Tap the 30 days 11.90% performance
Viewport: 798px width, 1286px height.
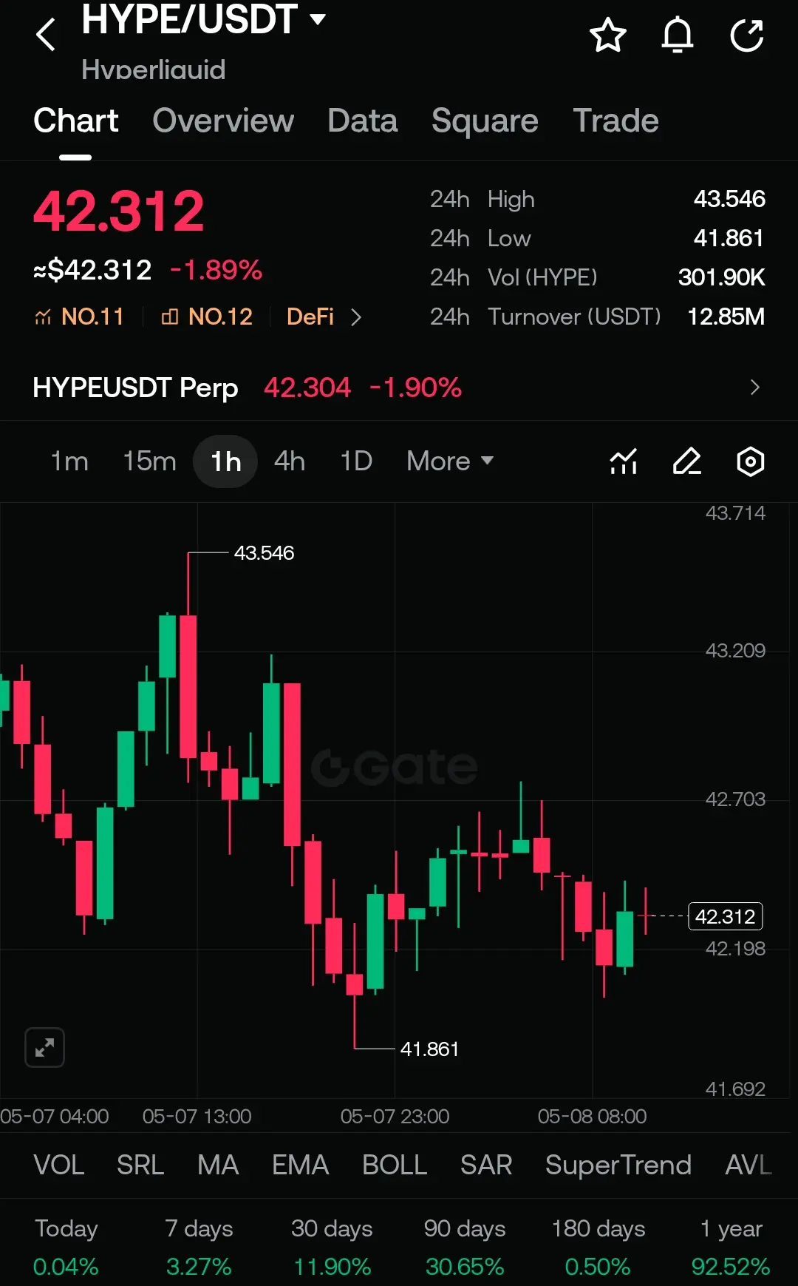tap(332, 1248)
